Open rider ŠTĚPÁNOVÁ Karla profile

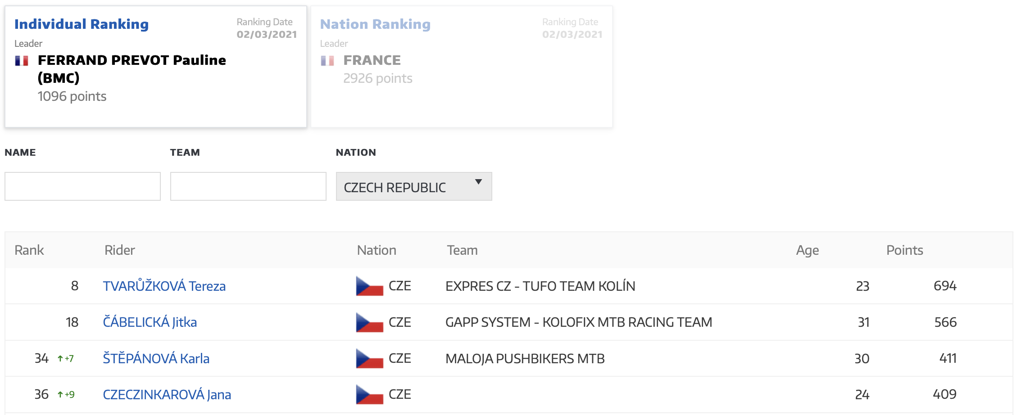(156, 358)
